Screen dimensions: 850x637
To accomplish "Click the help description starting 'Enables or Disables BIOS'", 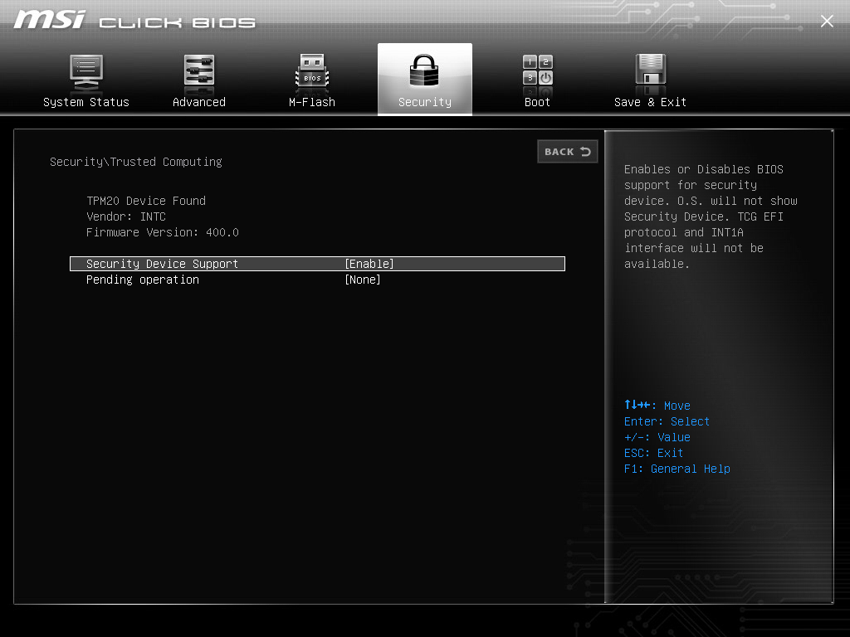I will (x=711, y=216).
